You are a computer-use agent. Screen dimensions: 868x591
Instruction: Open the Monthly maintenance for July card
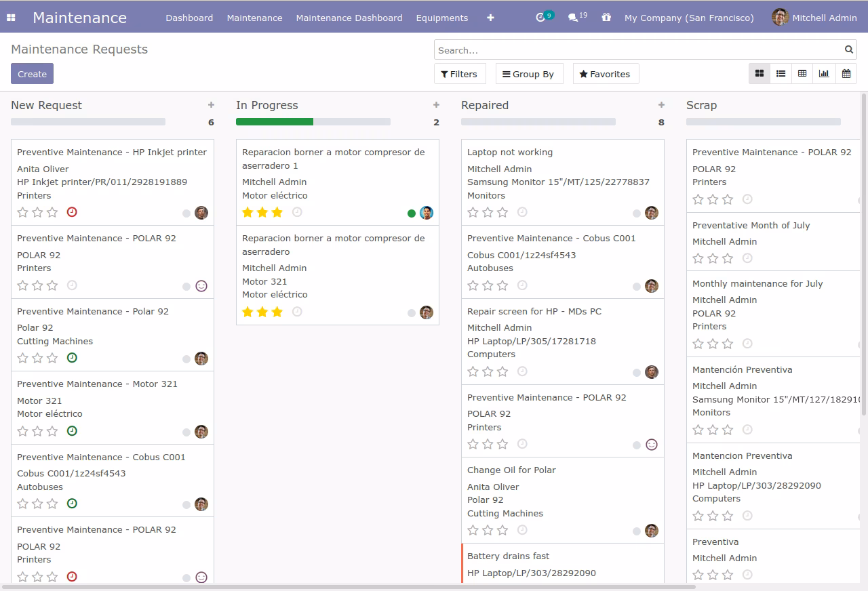[773, 314]
